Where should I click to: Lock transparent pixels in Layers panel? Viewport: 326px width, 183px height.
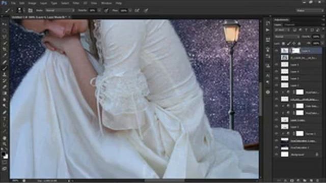283,43
